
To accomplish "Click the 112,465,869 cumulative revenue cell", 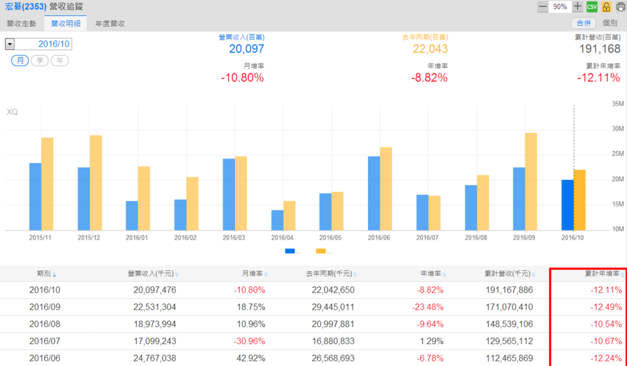I will tap(509, 358).
